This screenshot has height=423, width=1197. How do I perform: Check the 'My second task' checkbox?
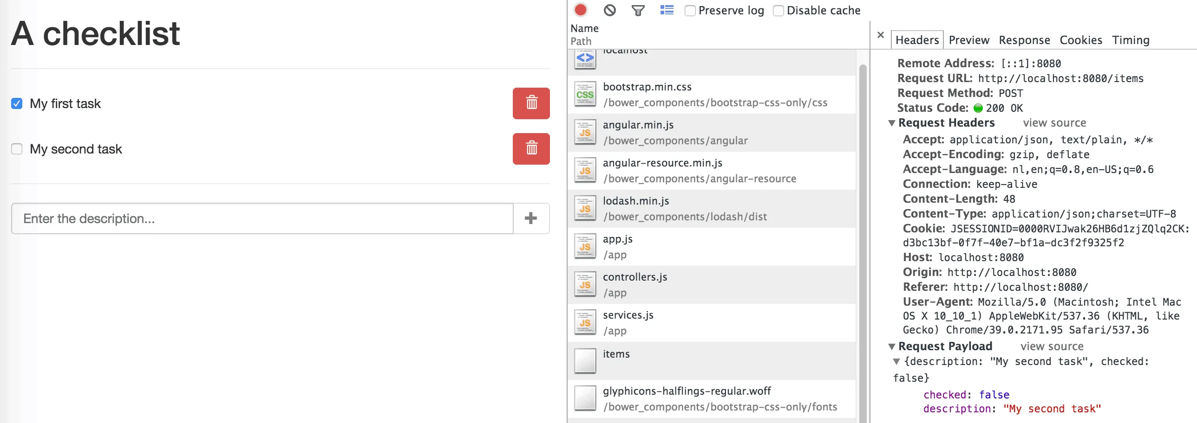[17, 149]
